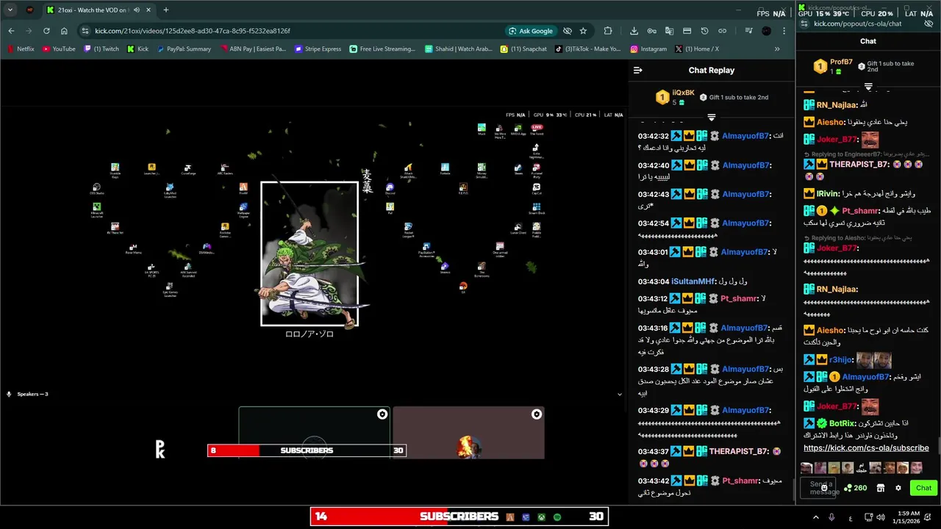Open THERAPIST_B7 username in chat replay
The width and height of the screenshot is (941, 529).
tap(739, 451)
